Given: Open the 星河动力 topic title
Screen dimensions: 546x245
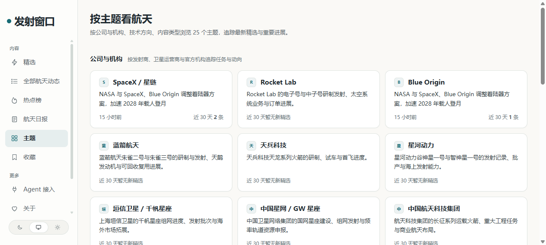Looking at the screenshot, I should point(421,145).
